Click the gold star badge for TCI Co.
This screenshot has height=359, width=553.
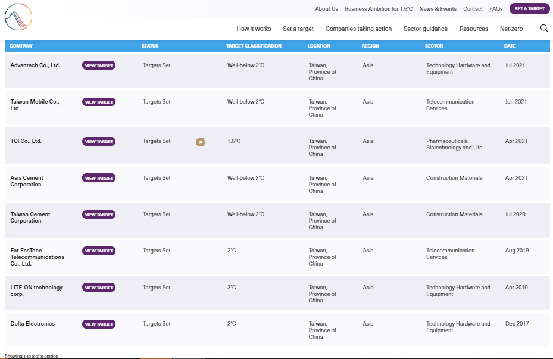[x=201, y=142]
